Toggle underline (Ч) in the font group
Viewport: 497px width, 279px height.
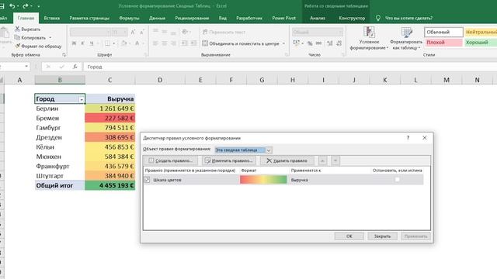92,43
